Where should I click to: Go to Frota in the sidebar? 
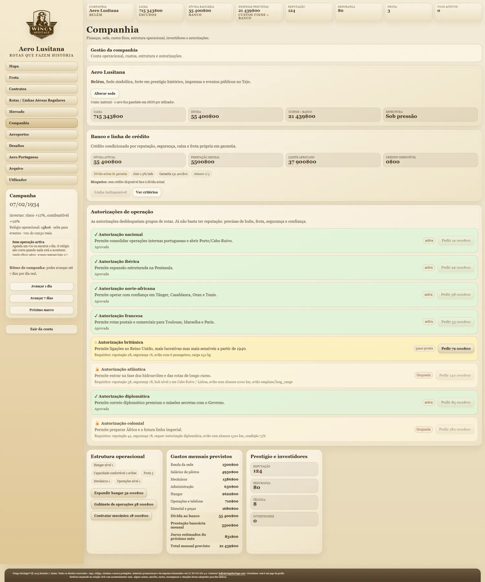(x=41, y=78)
